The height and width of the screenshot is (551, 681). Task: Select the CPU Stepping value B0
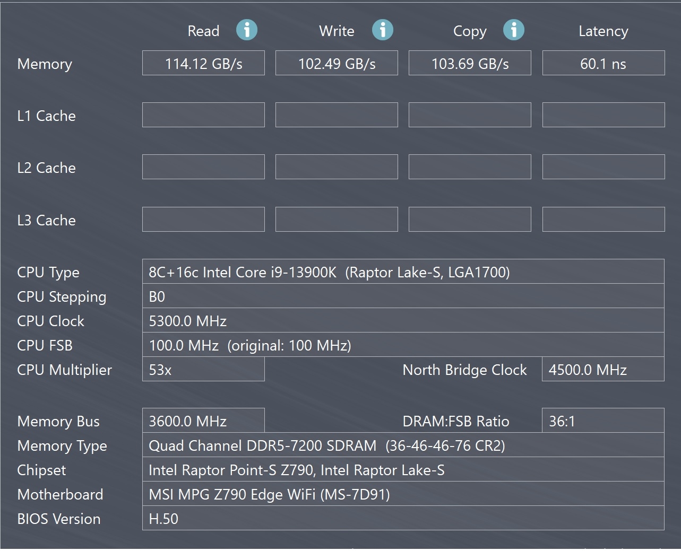point(403,296)
